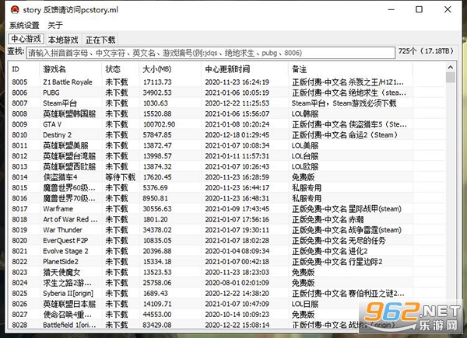
Task: Click update time 2021-01-11 11:57:31
Action: click(237, 156)
